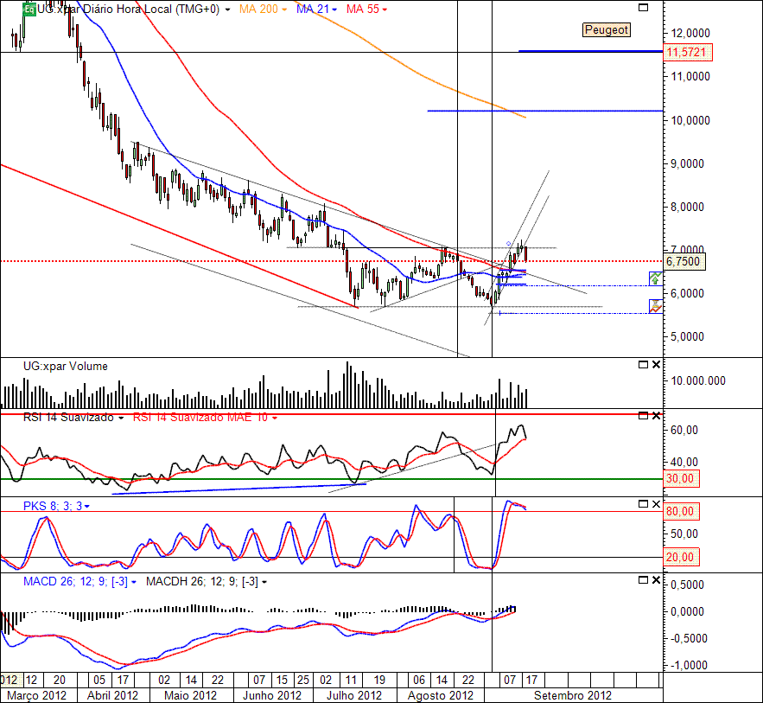
Task: Open the UG:xpar Diário Hora Local dropdown arrow
Action: 227,10
